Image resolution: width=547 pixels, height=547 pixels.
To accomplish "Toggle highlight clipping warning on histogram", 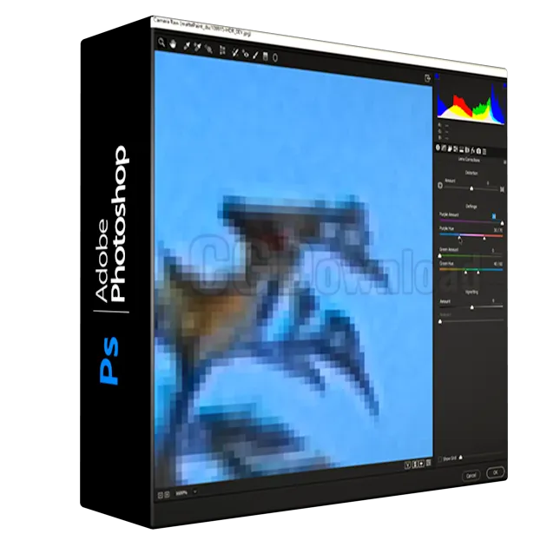I will tap(504, 85).
